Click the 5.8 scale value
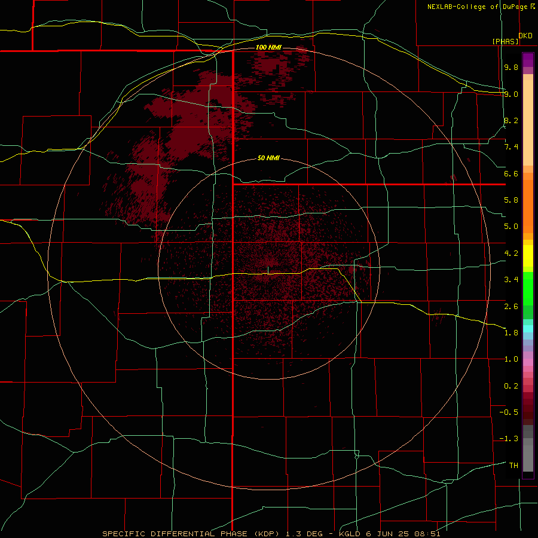 [511, 200]
